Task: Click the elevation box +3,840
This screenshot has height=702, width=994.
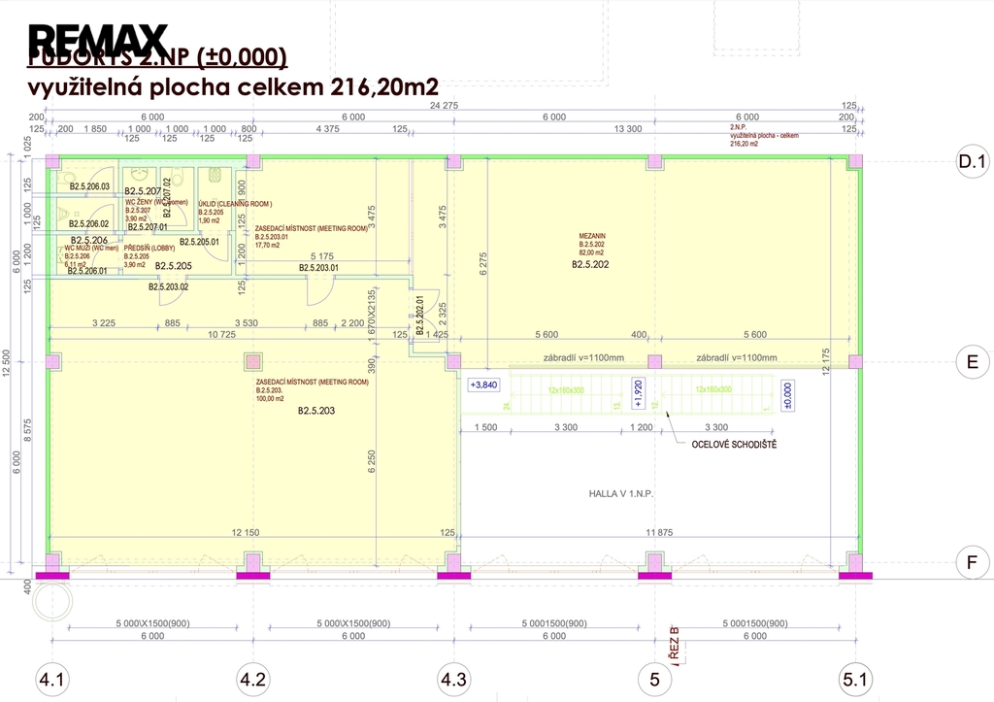Action: [481, 384]
